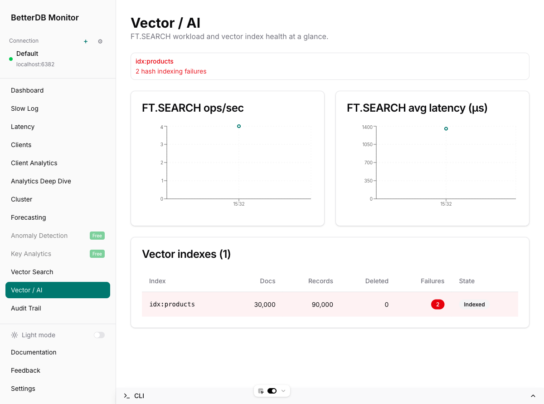Viewport: 544px width, 404px height.
Task: Toggle the Light mode switch
Action: [x=99, y=335]
